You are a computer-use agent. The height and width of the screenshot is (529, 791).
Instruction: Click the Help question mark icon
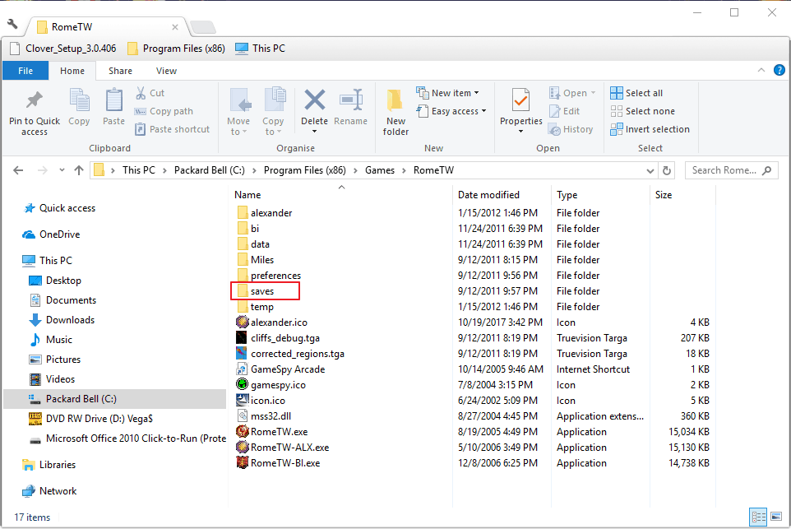779,71
